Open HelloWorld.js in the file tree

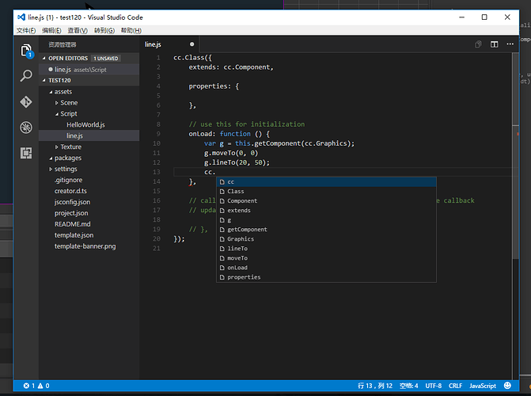pos(85,124)
